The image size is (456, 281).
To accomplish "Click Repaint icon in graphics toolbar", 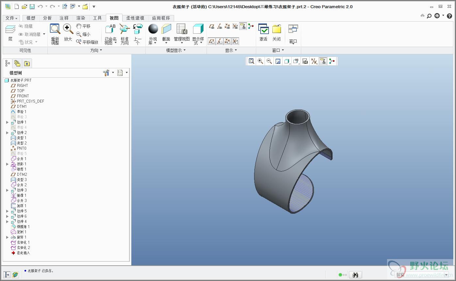I will point(278,61).
